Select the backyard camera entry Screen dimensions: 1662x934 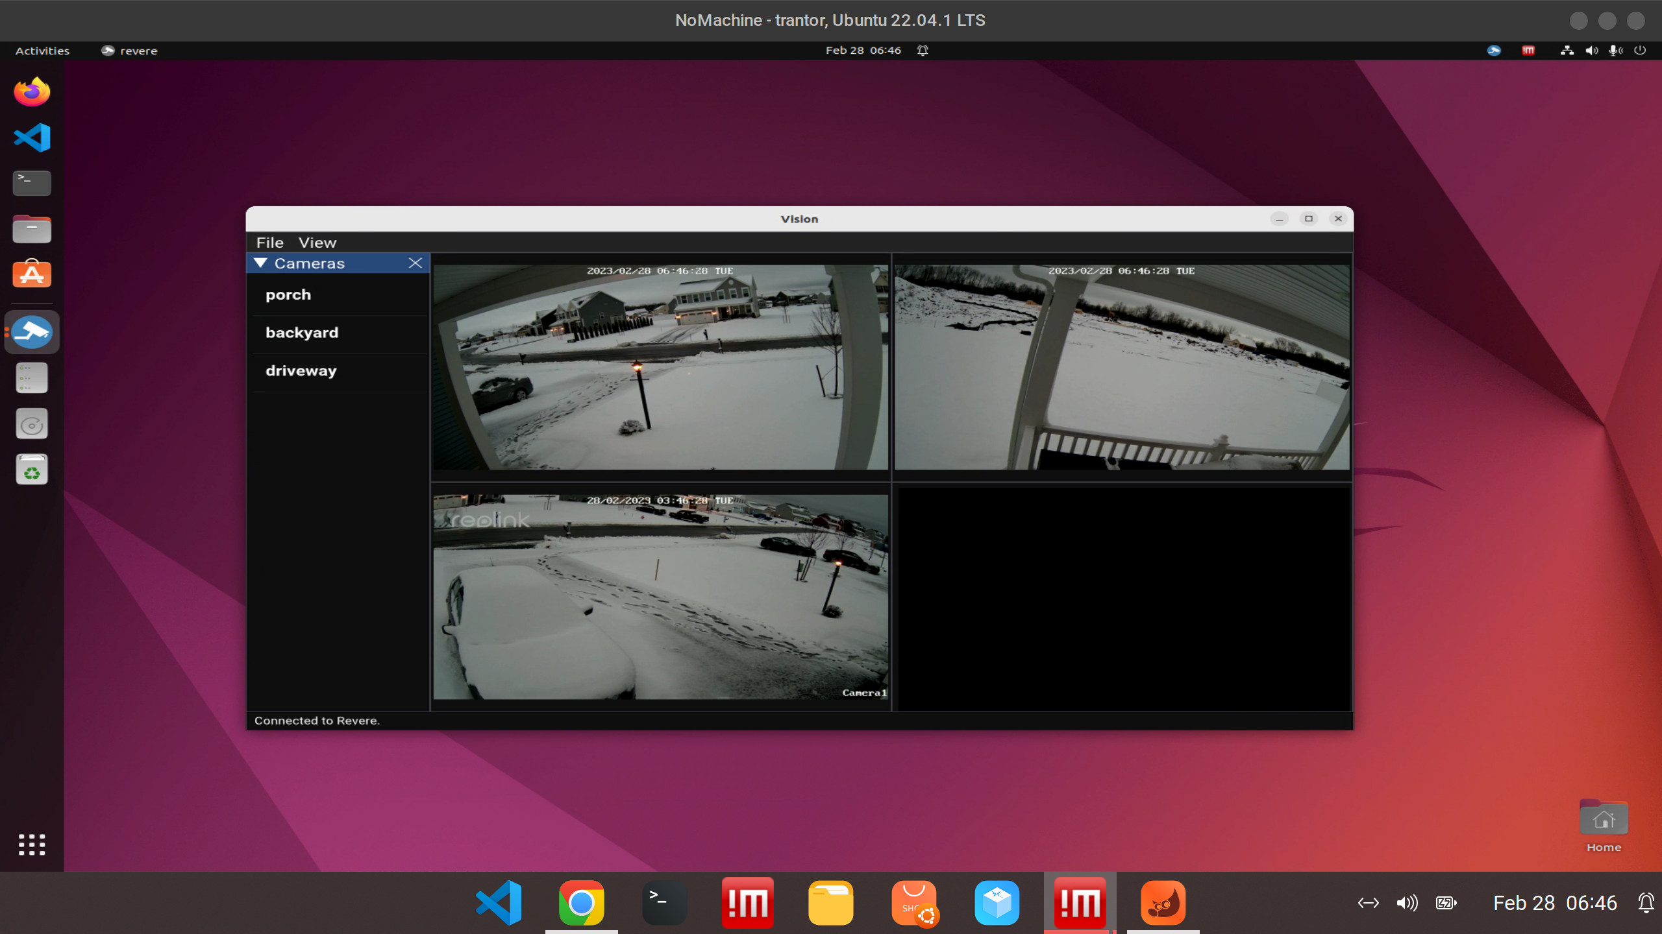pyautogui.click(x=302, y=333)
